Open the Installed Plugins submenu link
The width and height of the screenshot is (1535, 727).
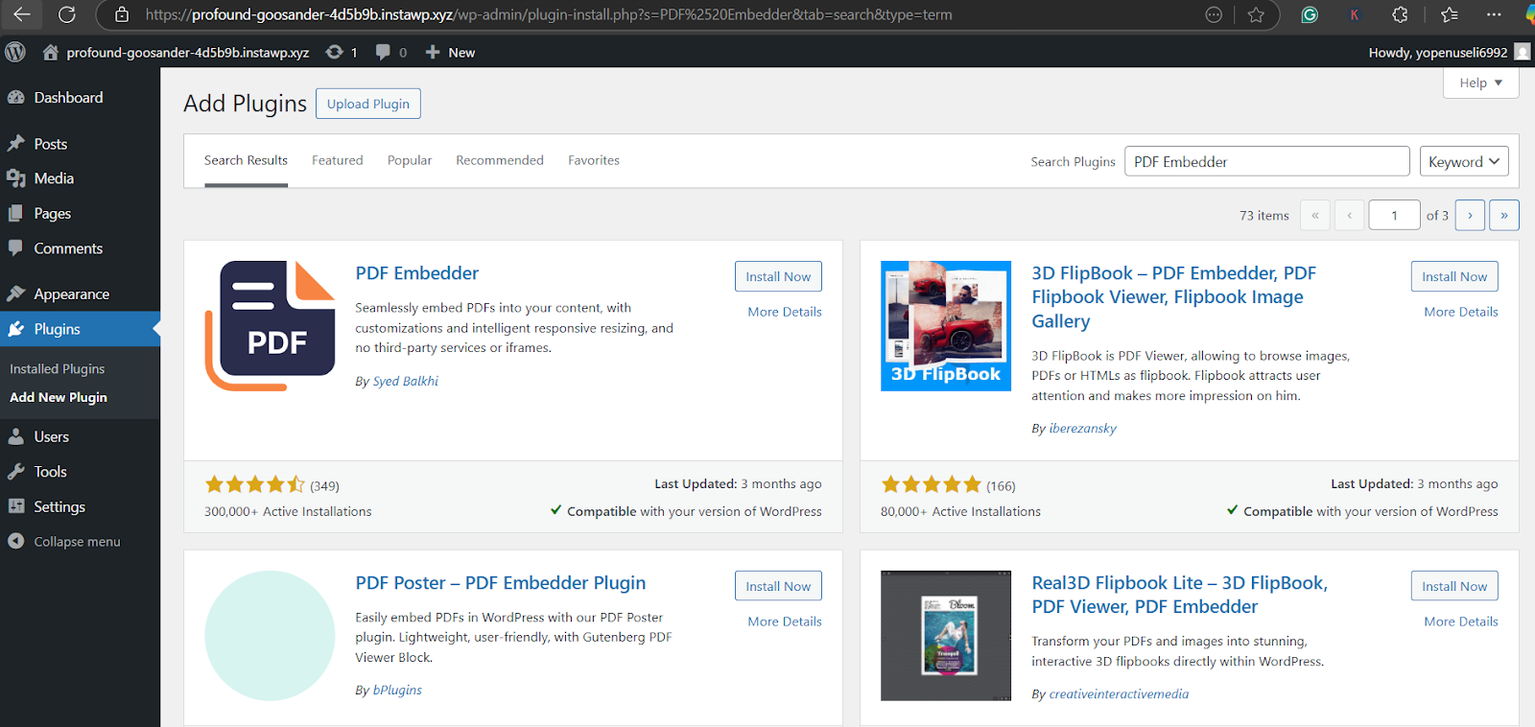click(x=58, y=369)
